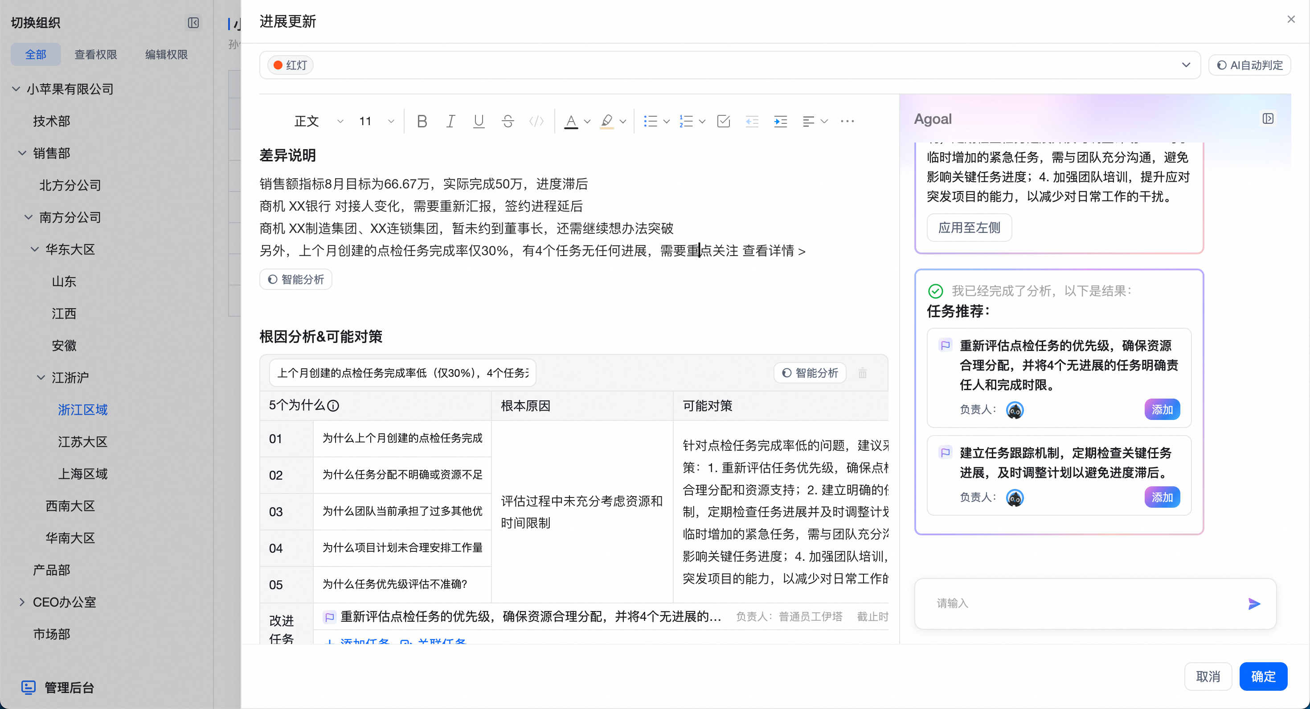This screenshot has height=709, width=1310.
Task: Click 智能分析 in the root cause block header
Action: pyautogui.click(x=810, y=373)
